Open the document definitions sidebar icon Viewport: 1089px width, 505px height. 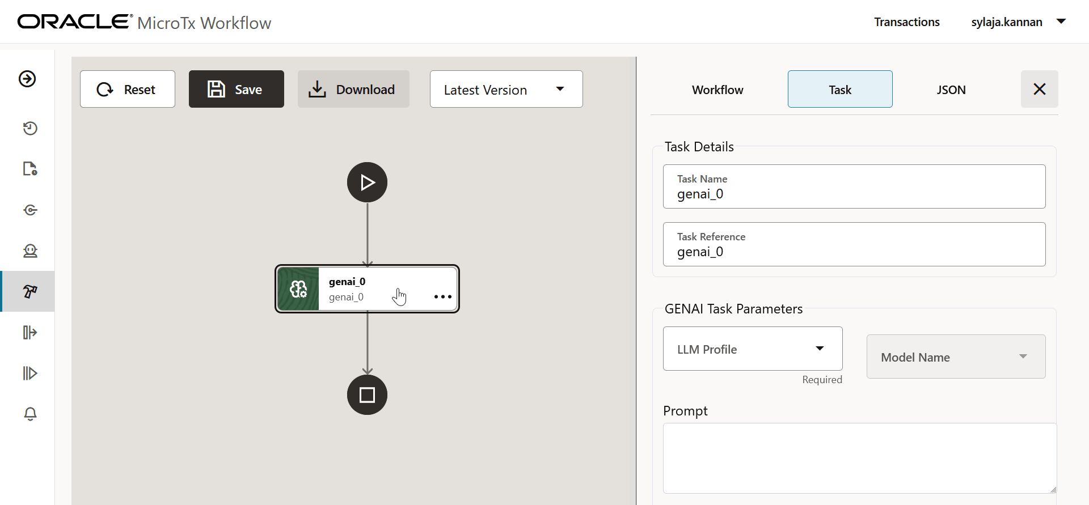(30, 169)
